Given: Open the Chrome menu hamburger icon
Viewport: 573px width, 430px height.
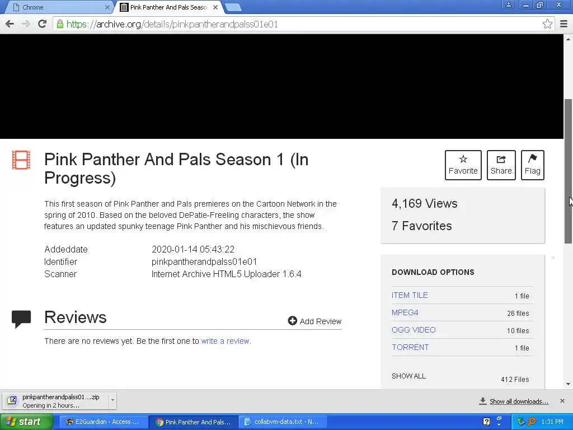Looking at the screenshot, I should click(563, 24).
